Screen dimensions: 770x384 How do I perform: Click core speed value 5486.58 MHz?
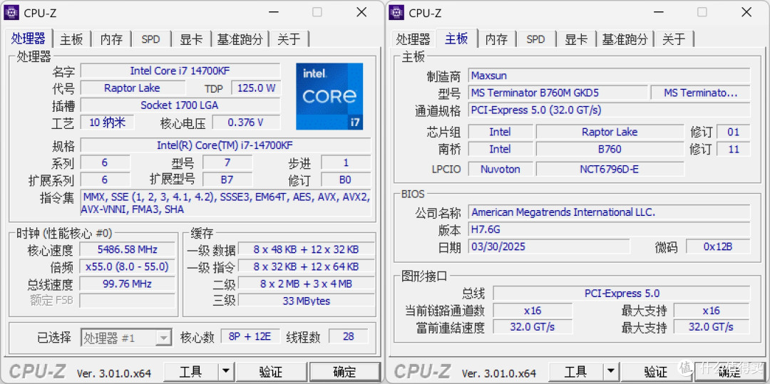click(127, 249)
